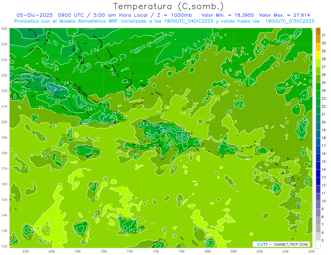Pick the colorbar band between 19 and 20
The height and width of the screenshot is (255, 331).
point(318,126)
